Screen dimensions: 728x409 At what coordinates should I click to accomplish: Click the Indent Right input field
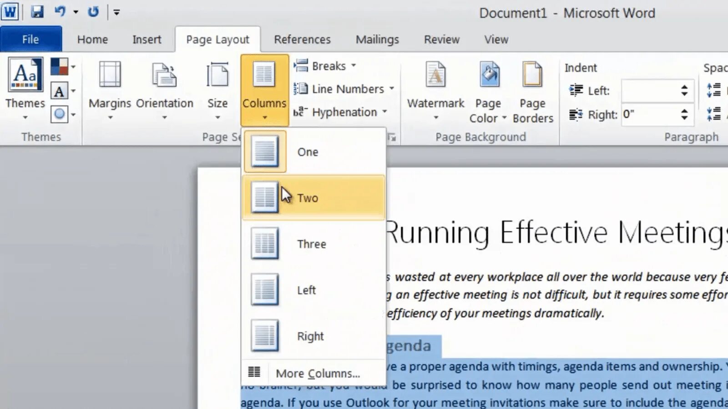click(x=649, y=114)
